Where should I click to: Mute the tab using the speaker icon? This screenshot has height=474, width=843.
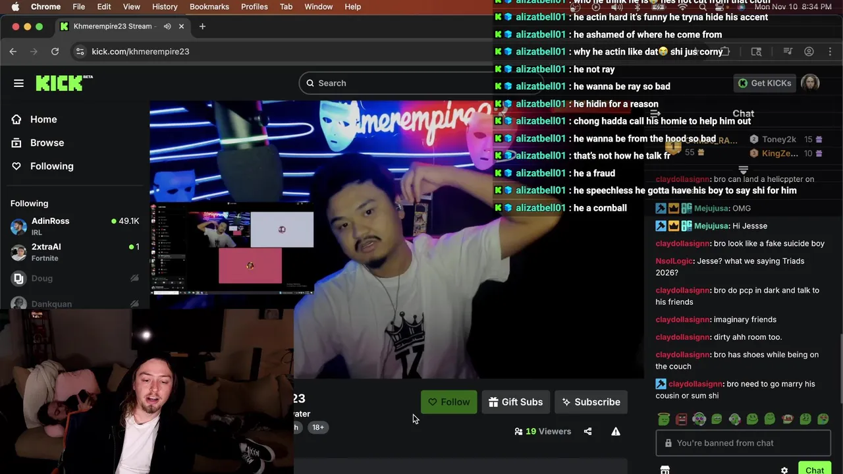(x=167, y=26)
